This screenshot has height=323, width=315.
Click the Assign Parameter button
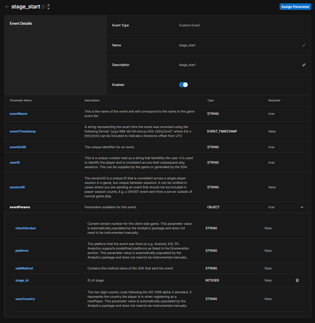point(295,7)
